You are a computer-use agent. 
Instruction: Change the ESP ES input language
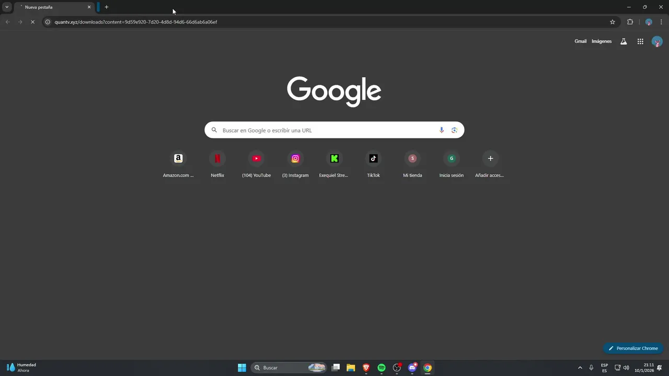coord(604,368)
